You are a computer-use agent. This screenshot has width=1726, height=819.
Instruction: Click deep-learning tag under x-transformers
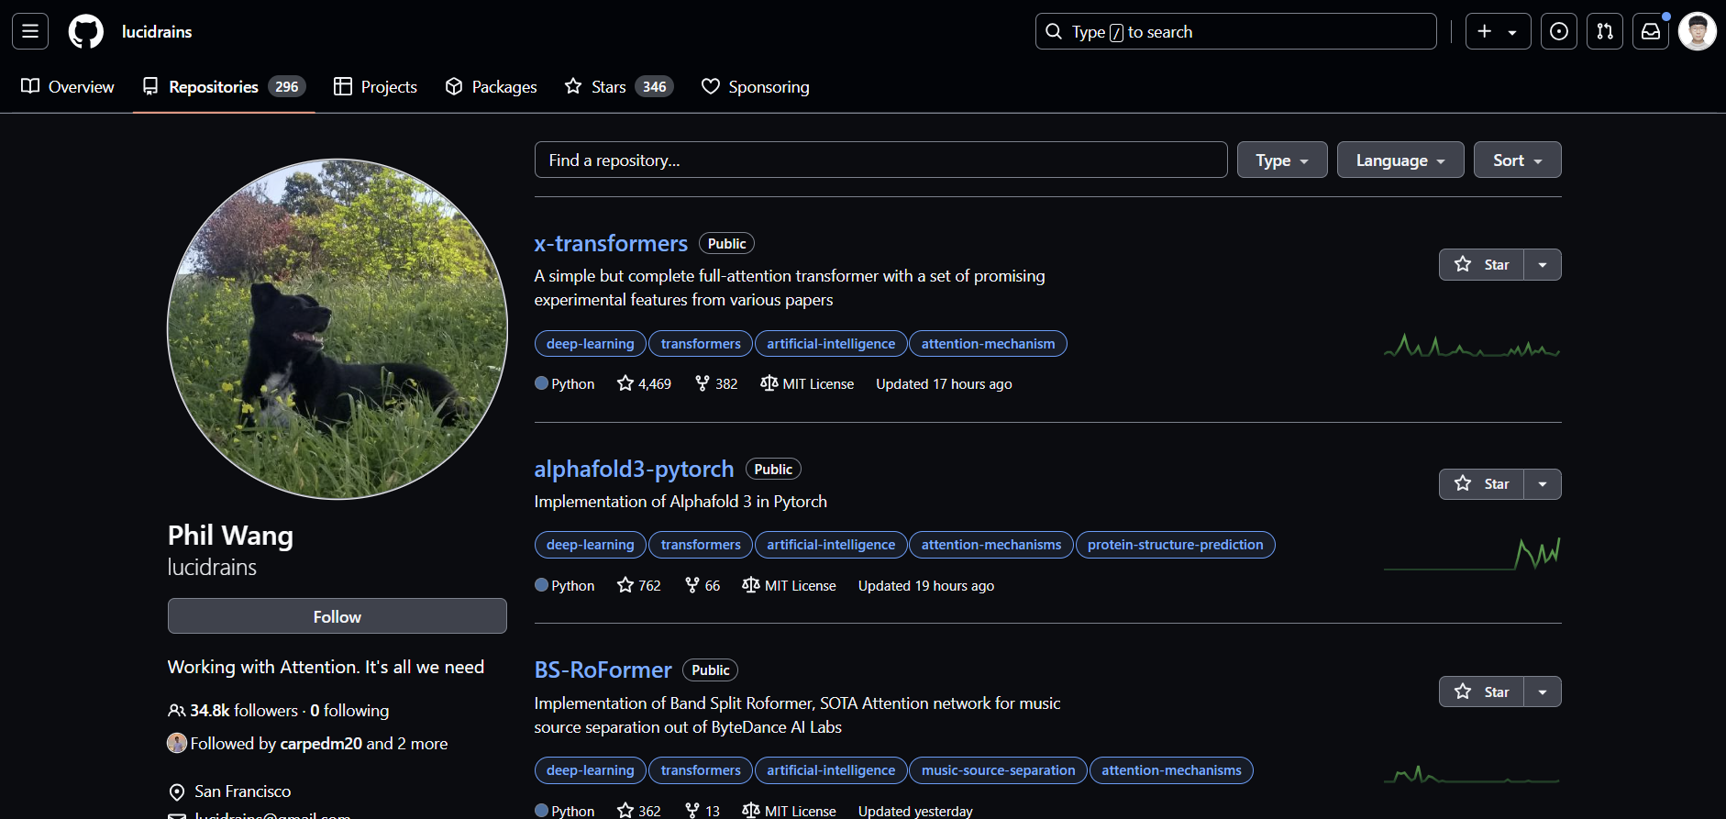pos(591,344)
